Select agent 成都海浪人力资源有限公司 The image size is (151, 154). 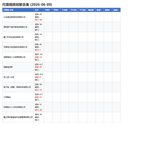pos(14,57)
